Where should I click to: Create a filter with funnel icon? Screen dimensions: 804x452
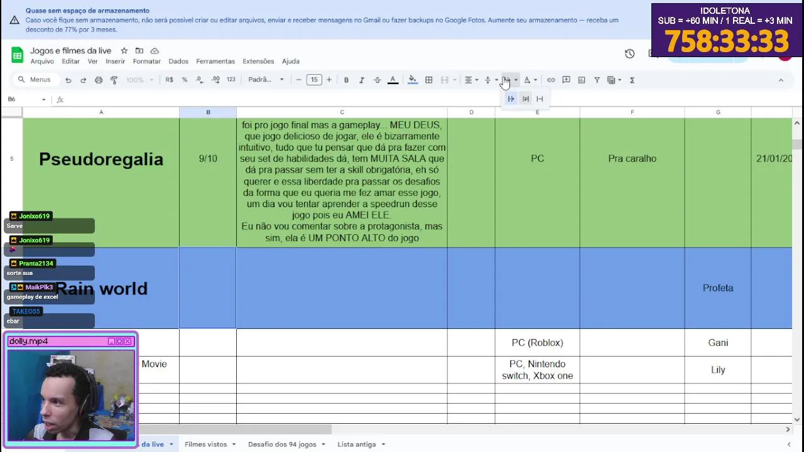597,80
